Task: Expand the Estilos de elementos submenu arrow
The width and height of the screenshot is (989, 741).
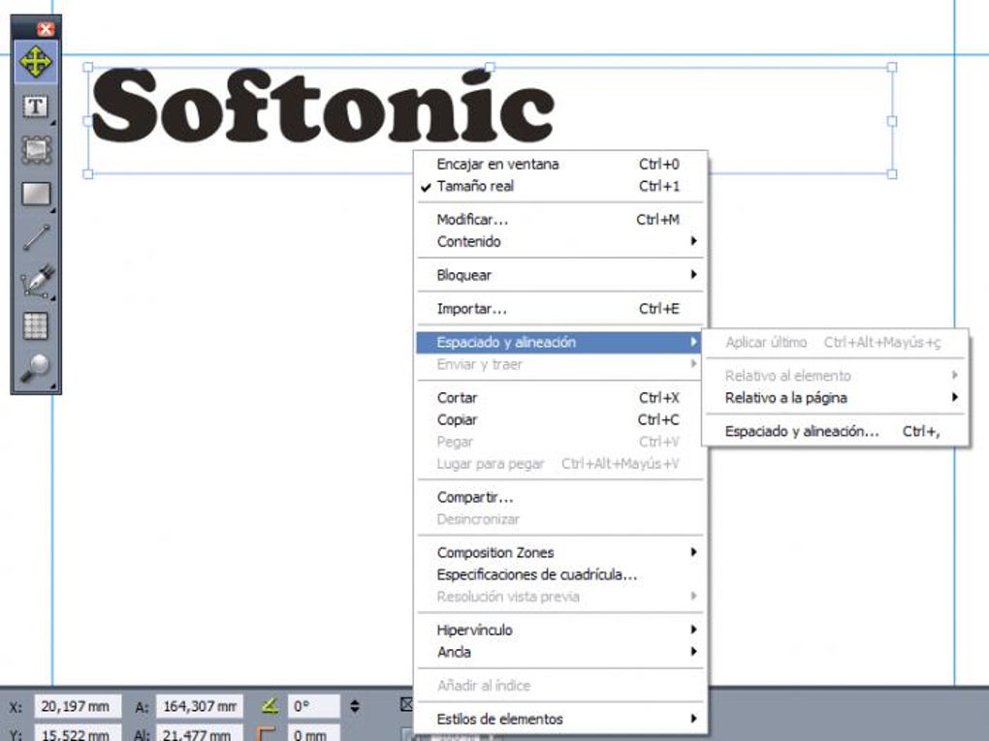Action: [693, 719]
